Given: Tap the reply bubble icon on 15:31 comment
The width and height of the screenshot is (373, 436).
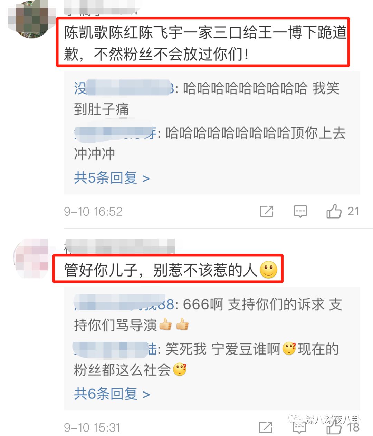Looking at the screenshot, I should coord(299,427).
